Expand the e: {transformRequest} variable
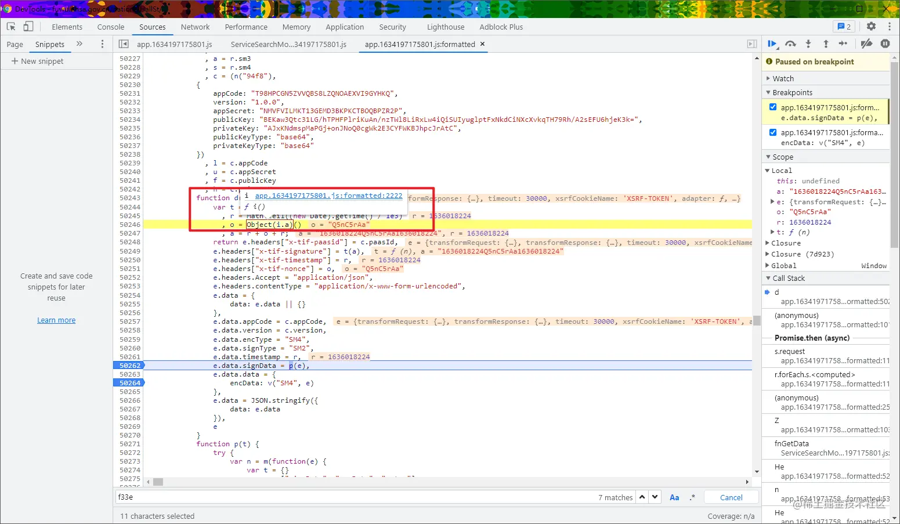The width and height of the screenshot is (900, 524). pos(772,202)
